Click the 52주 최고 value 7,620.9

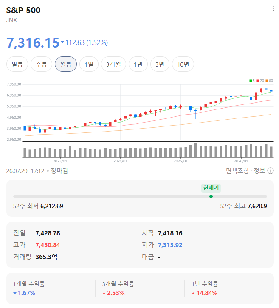click(257, 206)
